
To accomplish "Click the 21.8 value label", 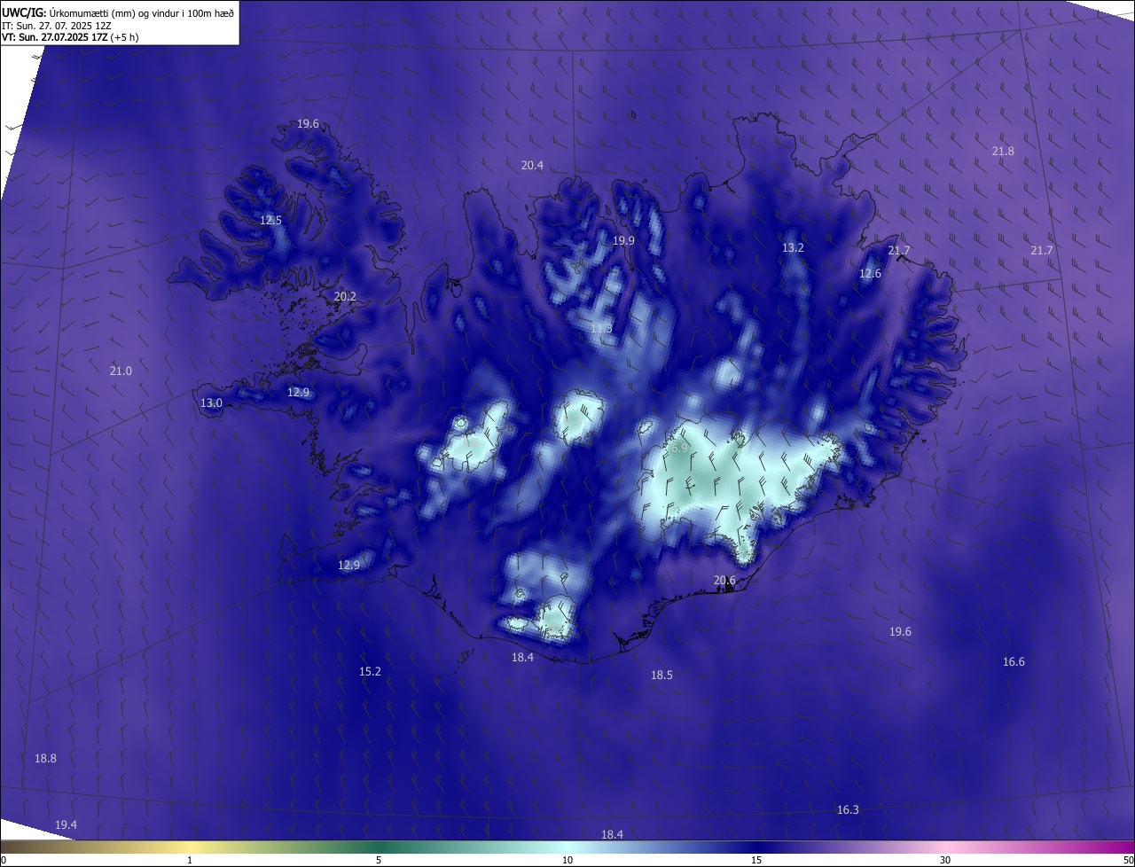I will click(x=1003, y=152).
